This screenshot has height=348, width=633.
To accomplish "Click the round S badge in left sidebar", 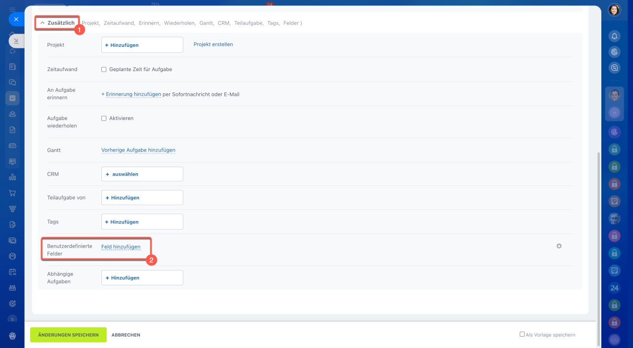I will [12, 319].
